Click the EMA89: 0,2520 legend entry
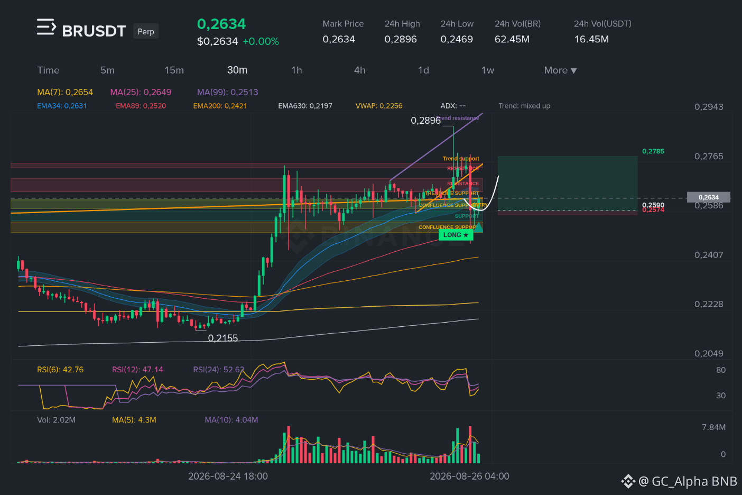This screenshot has height=495, width=742. coord(141,106)
